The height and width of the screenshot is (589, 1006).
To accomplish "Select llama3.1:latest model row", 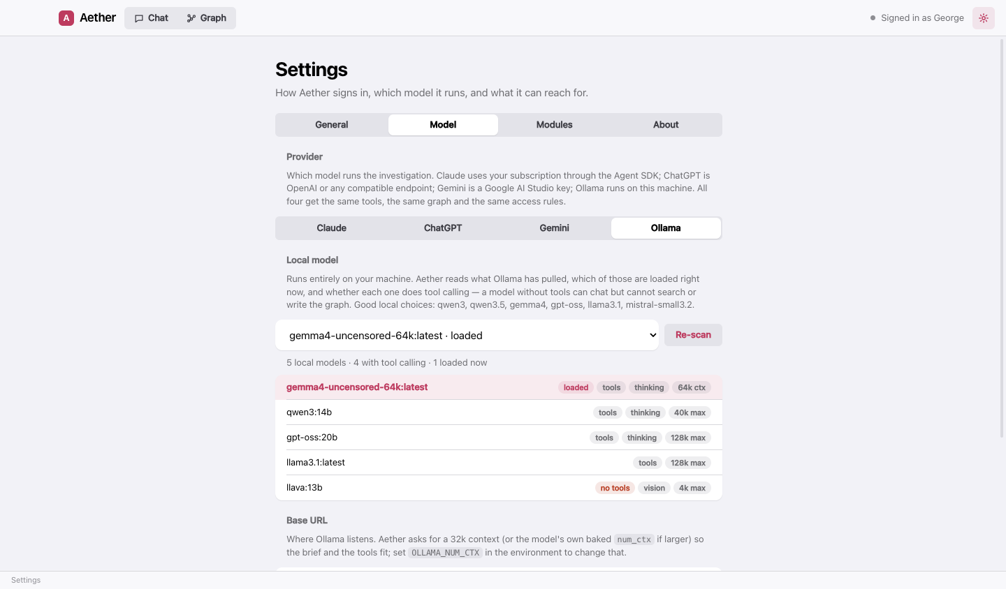I will pyautogui.click(x=499, y=463).
